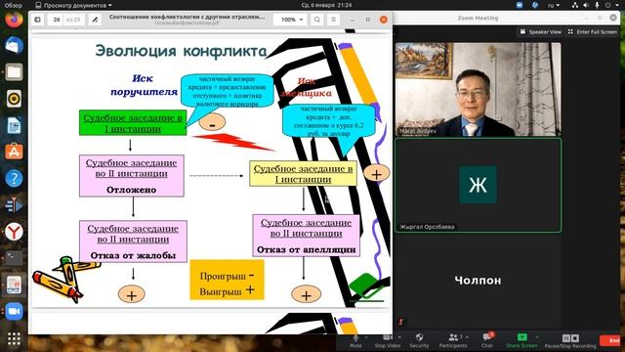Switch to Speaker View in Zoom
625x352 pixels.
click(x=540, y=32)
